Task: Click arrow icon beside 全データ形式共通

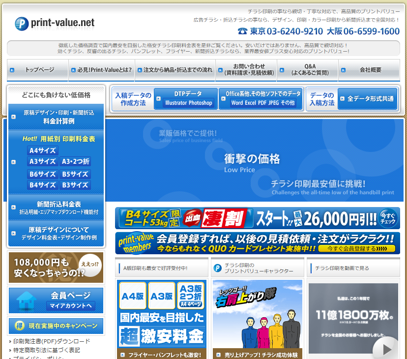Action: click(343, 99)
